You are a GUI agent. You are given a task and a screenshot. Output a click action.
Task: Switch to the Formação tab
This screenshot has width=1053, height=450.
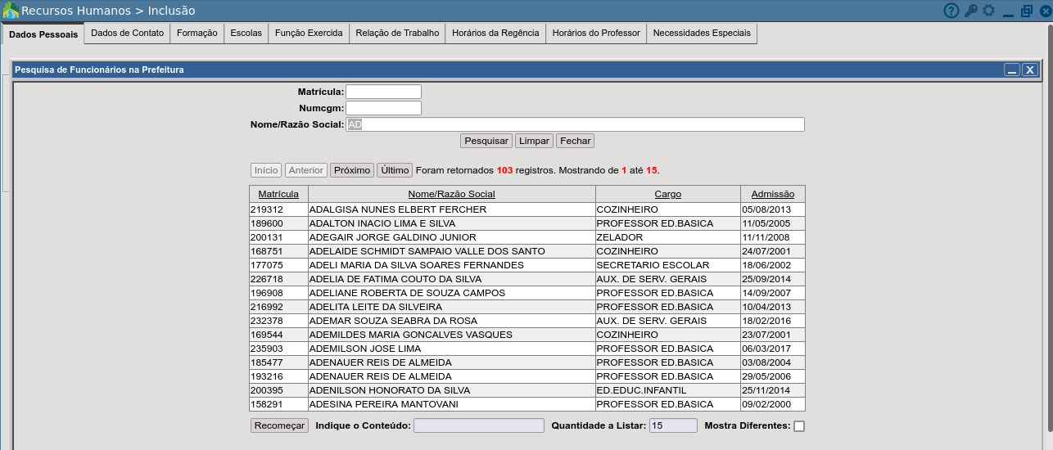pyautogui.click(x=197, y=33)
